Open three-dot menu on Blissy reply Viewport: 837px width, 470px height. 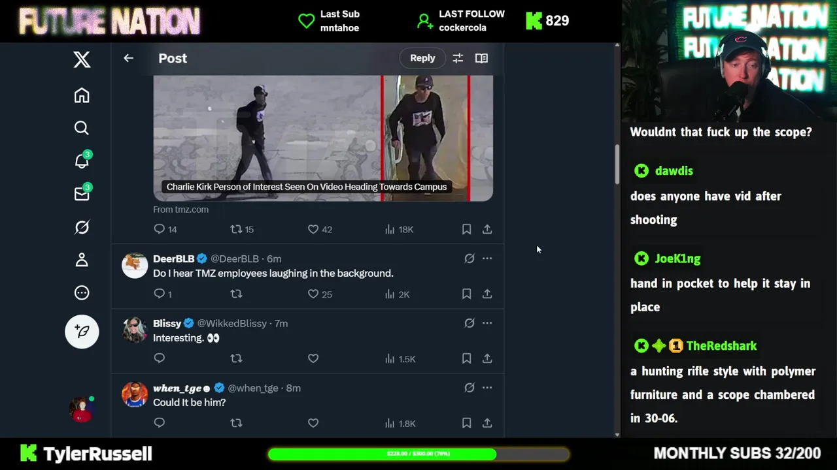487,323
